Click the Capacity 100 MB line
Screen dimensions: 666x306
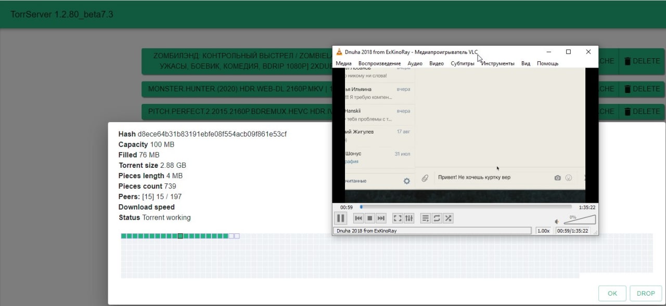pyautogui.click(x=146, y=144)
